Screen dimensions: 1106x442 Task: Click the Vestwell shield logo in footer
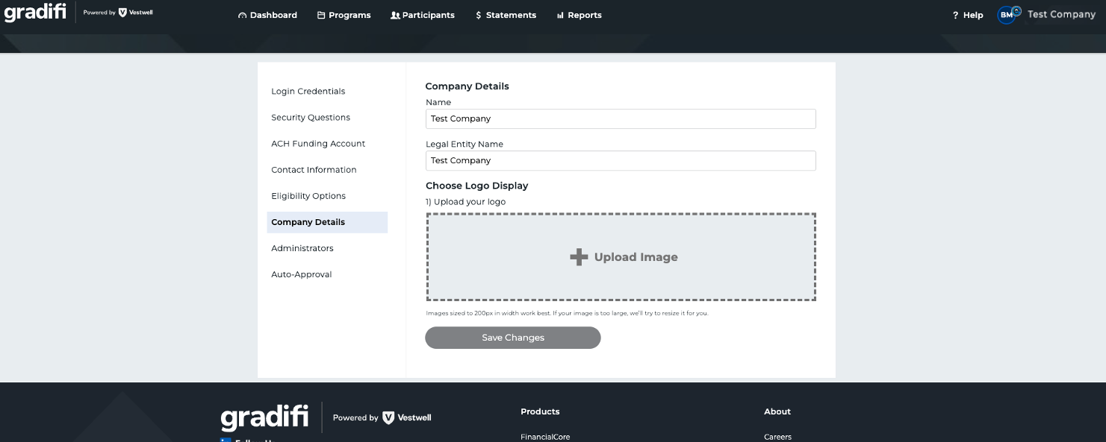[387, 417]
